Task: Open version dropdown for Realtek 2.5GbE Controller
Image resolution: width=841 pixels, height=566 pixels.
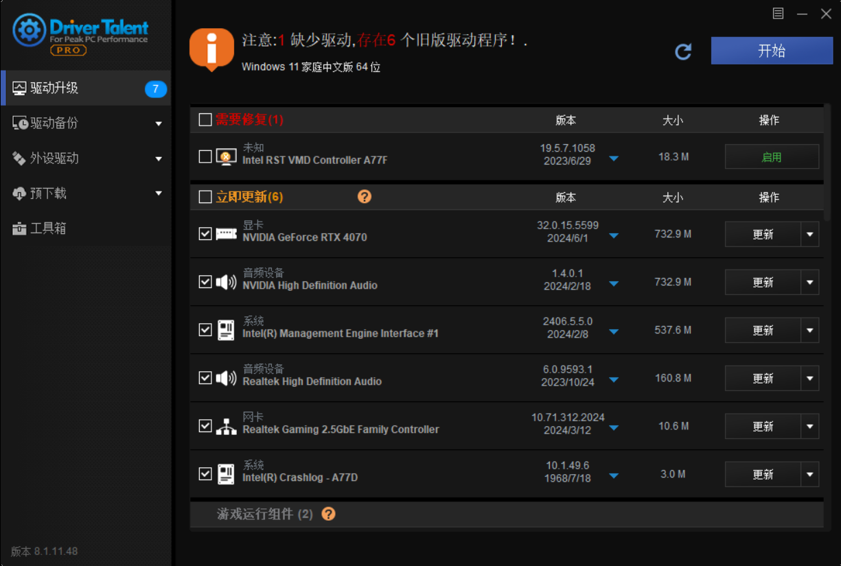Action: pyautogui.click(x=614, y=427)
